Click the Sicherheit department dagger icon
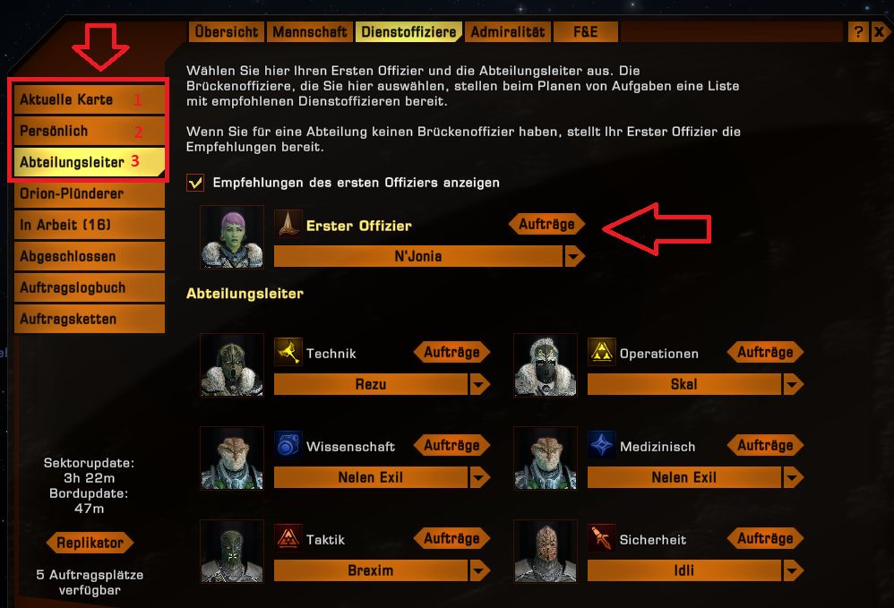This screenshot has height=608, width=894. click(601, 538)
